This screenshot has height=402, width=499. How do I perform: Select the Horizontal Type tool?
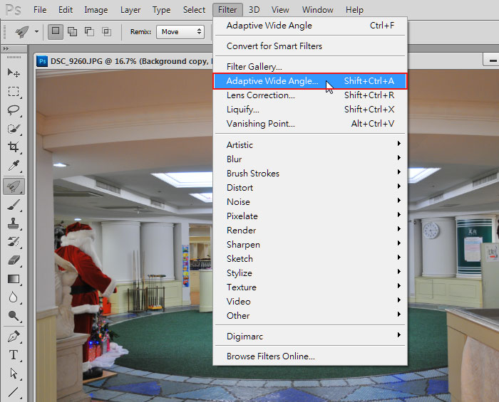point(14,355)
